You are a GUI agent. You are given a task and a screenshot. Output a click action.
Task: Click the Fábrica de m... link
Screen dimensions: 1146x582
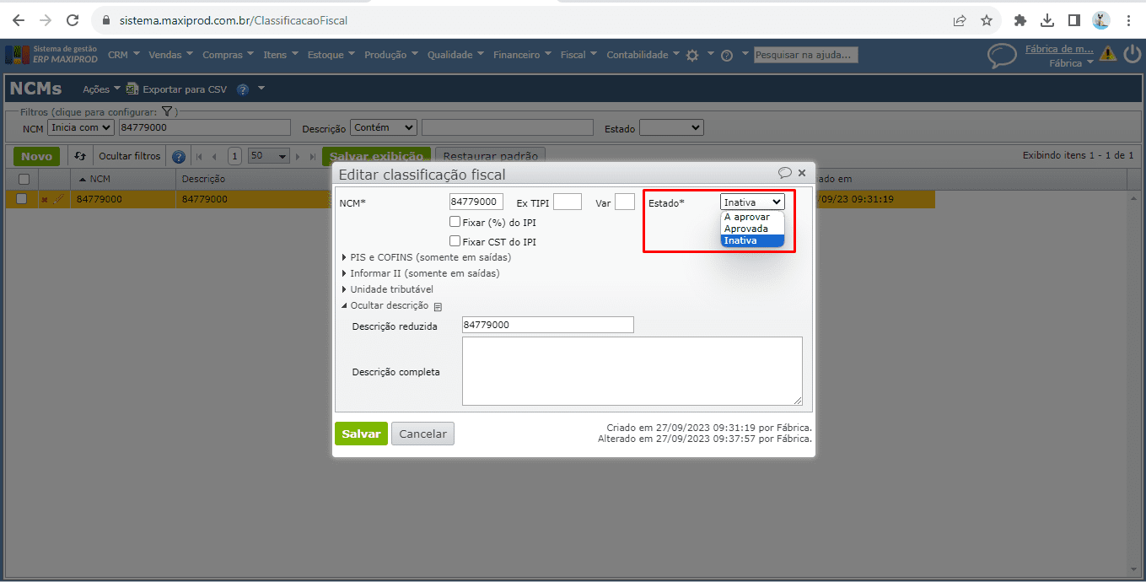tap(1059, 50)
